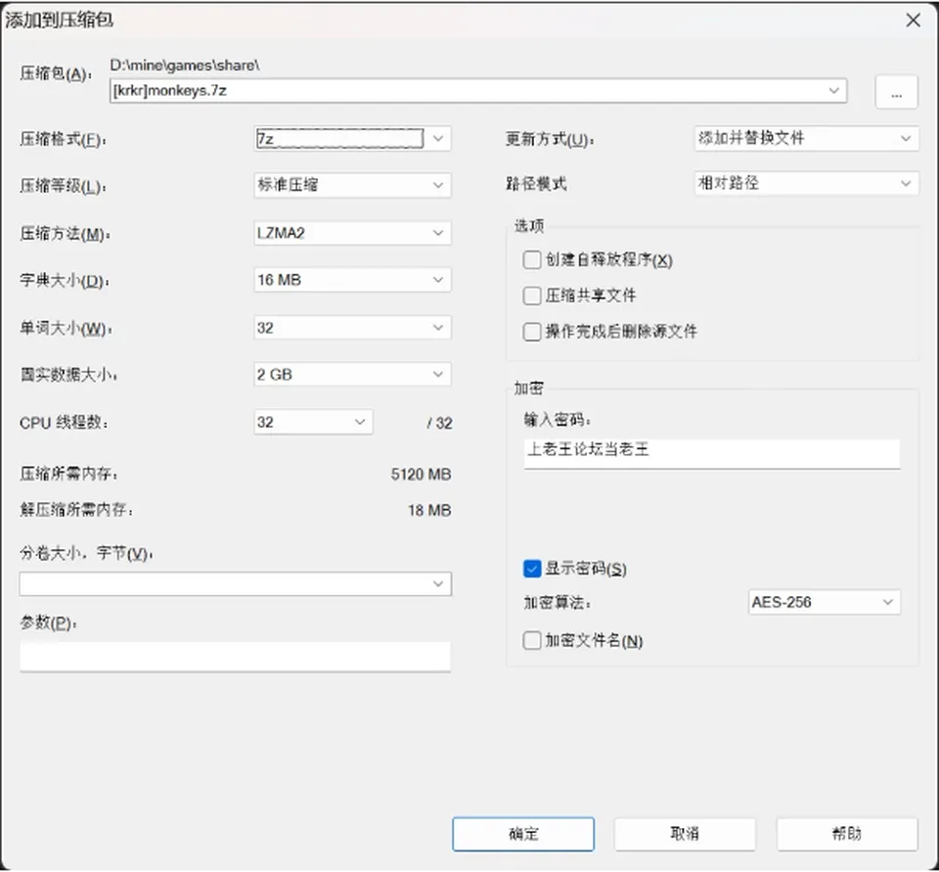Expand the 2 GB solid block size dropdown
The height and width of the screenshot is (872, 939).
click(352, 375)
